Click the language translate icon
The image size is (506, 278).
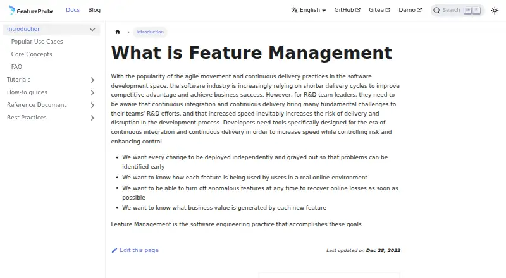(294, 10)
